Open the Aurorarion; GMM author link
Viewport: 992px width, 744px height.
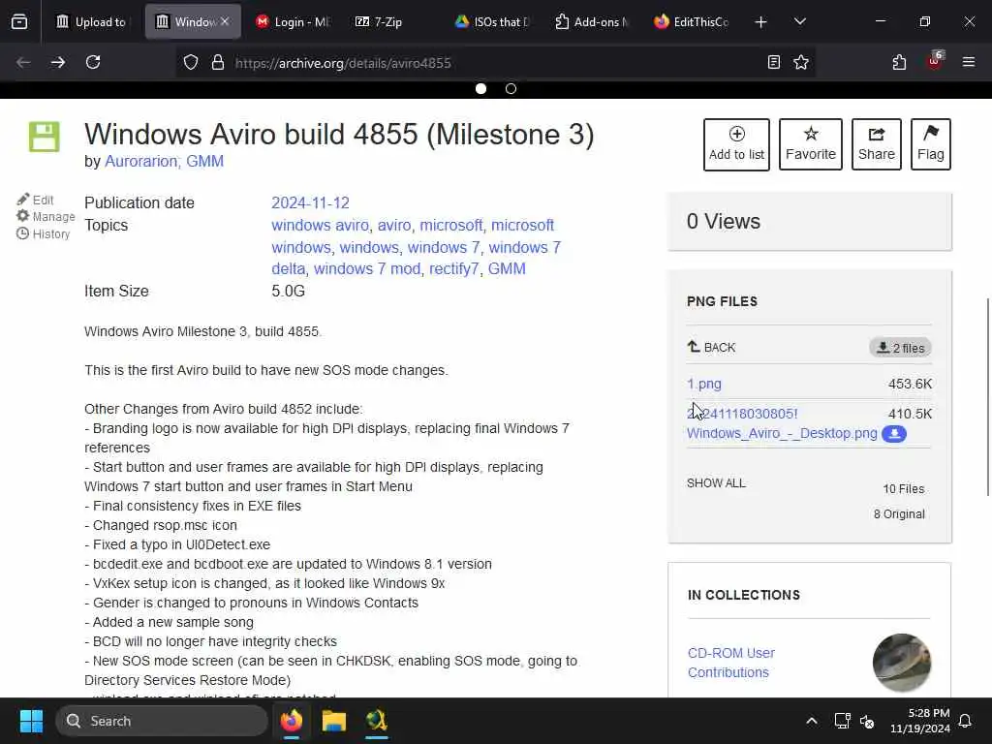164,162
